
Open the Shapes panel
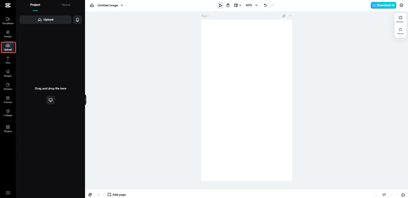tap(8, 73)
